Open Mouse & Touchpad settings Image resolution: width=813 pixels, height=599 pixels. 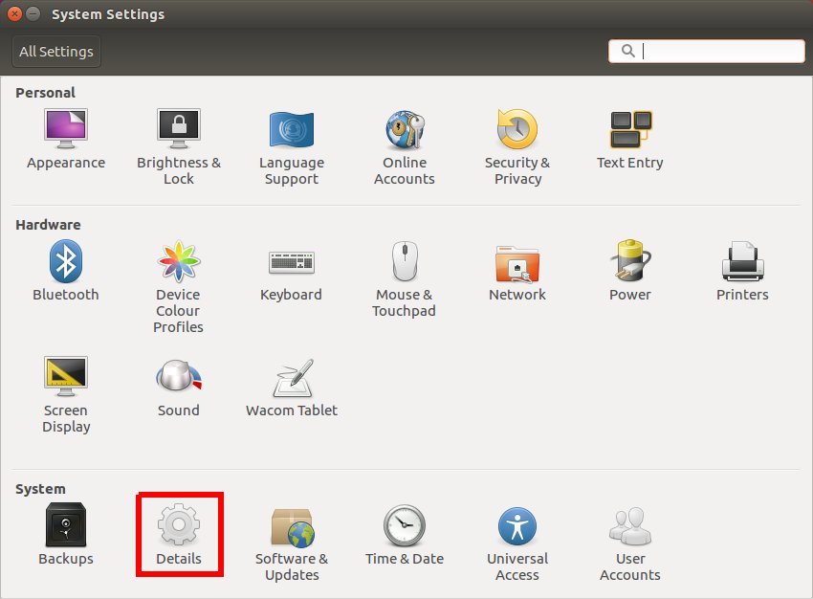point(404,279)
